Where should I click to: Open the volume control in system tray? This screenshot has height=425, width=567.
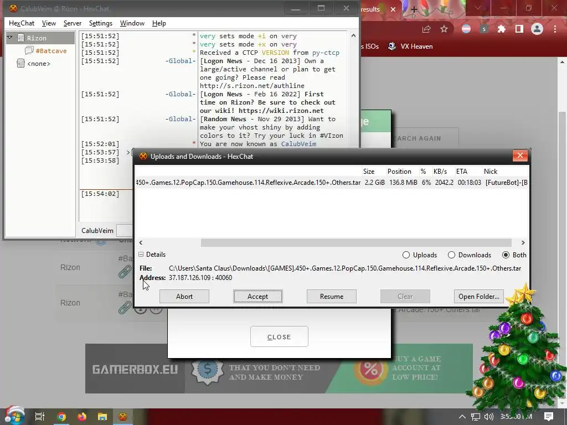488,417
